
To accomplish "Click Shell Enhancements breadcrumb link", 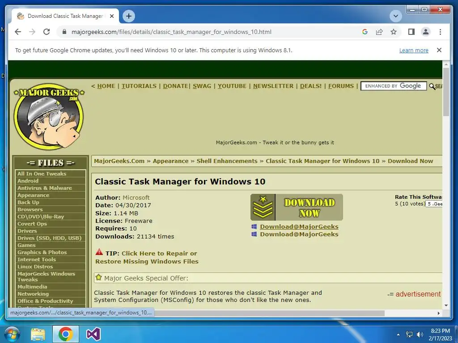I will tap(227, 161).
